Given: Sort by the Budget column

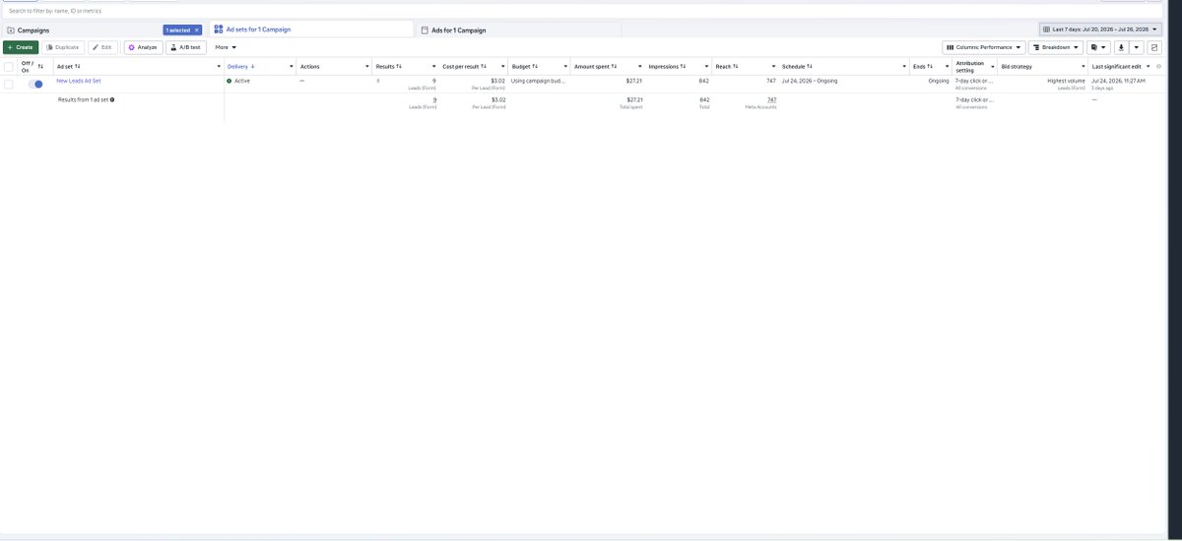Looking at the screenshot, I should coord(525,66).
